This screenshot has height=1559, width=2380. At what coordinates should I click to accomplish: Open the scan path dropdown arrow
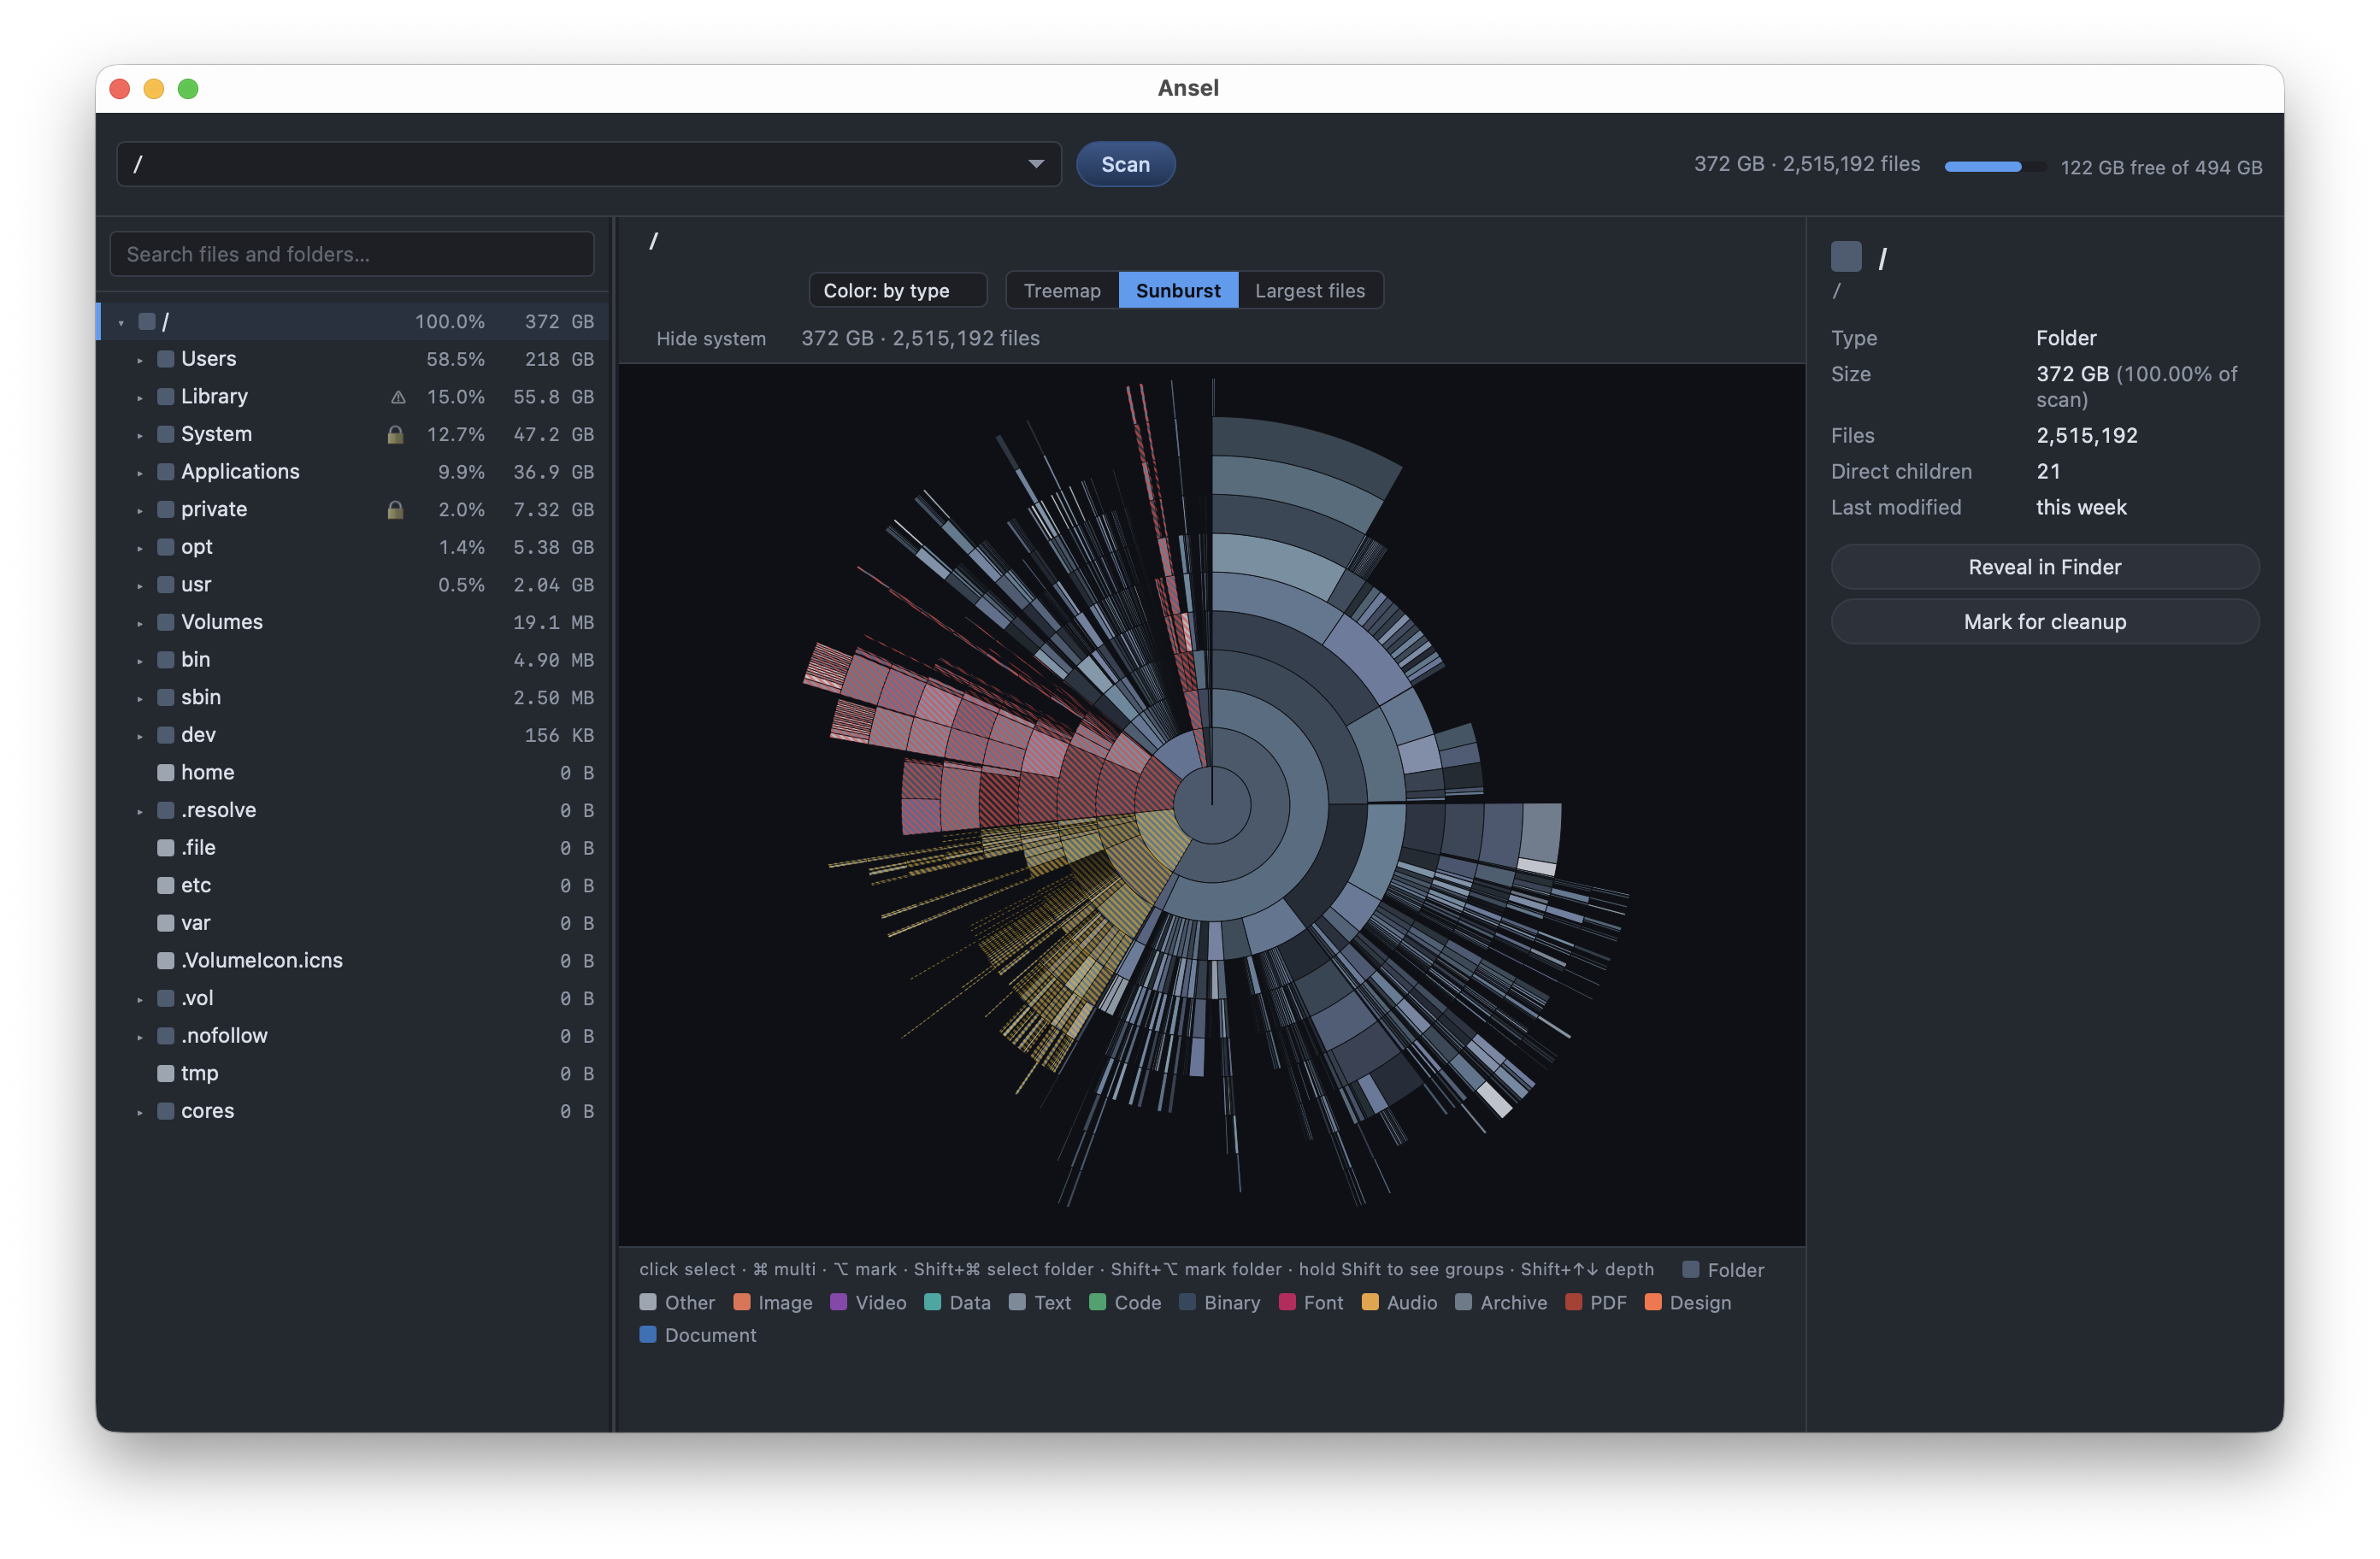1036,164
